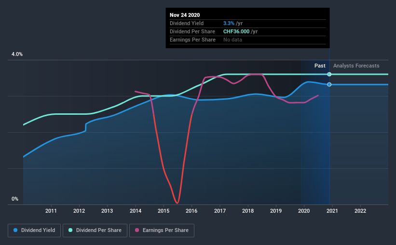Click the 0% y-axis label
Image resolution: width=396 pixels, height=245 pixels.
(15, 199)
